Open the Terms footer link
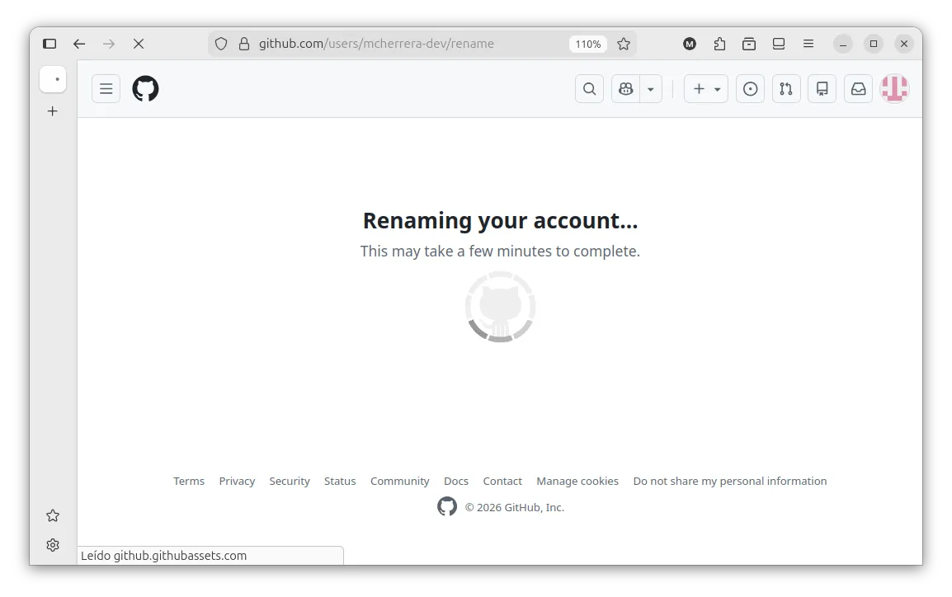Viewport: 952px width, 597px height. (189, 481)
